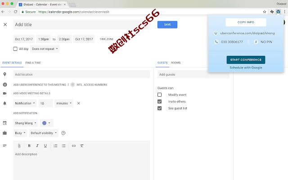Switch to the Find a Time tab

(x=33, y=63)
